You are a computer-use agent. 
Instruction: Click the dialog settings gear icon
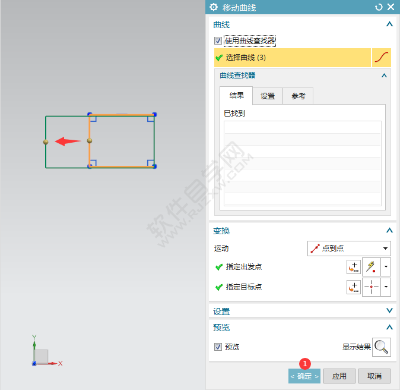coord(214,7)
